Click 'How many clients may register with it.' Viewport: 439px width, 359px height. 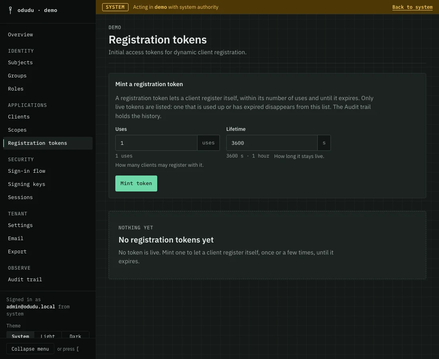(159, 165)
